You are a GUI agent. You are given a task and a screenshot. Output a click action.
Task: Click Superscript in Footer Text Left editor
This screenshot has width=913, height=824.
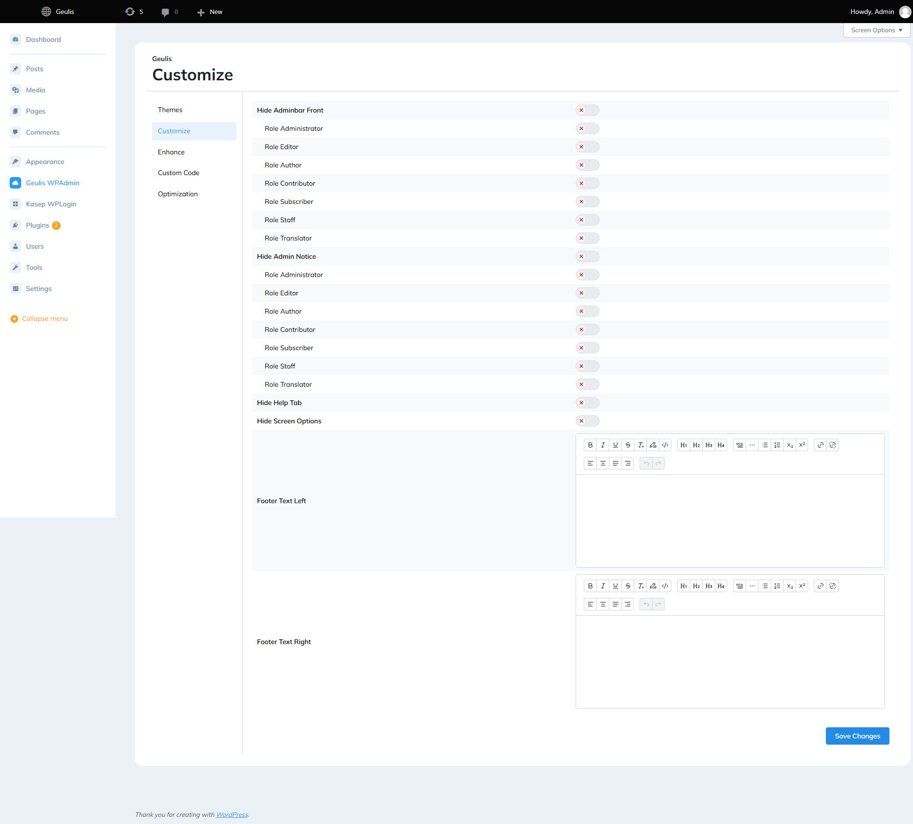(x=802, y=445)
